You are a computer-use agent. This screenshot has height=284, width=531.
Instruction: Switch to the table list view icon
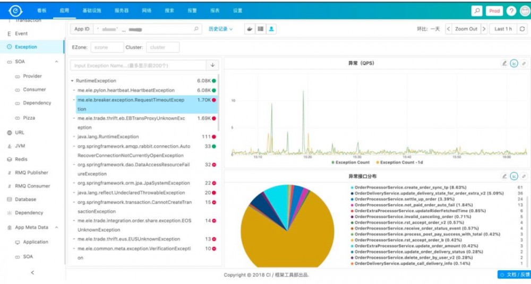[260, 29]
